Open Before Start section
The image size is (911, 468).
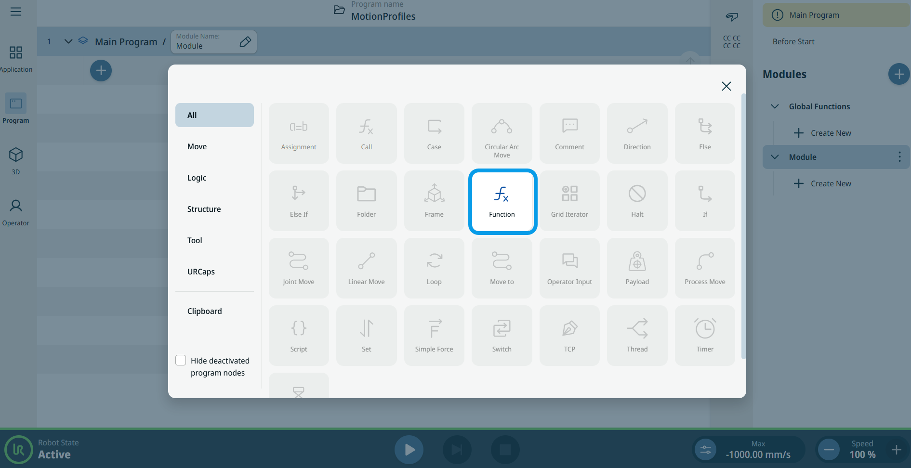click(793, 41)
